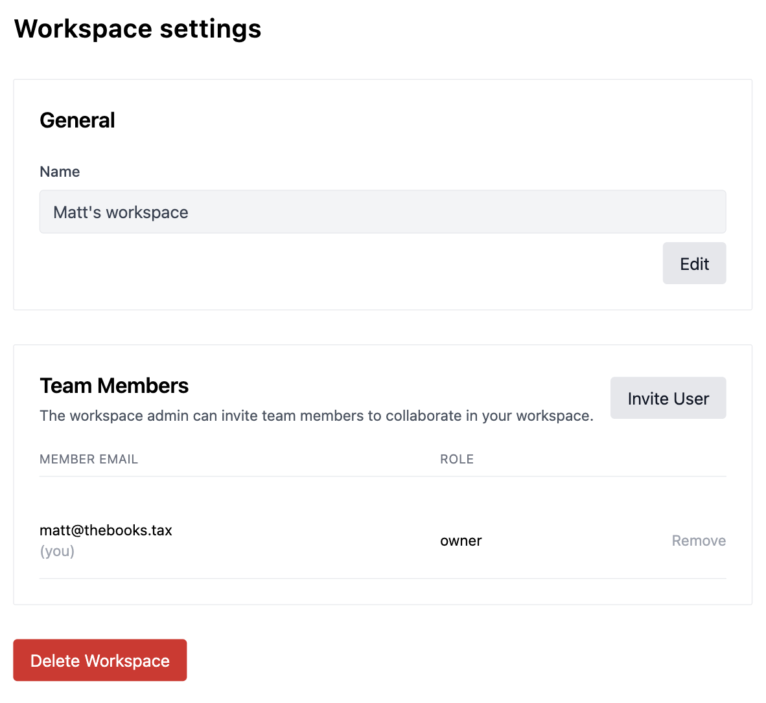Image resolution: width=766 pixels, height=703 pixels.
Task: Click blank space left of Edit button
Action: click(x=350, y=263)
